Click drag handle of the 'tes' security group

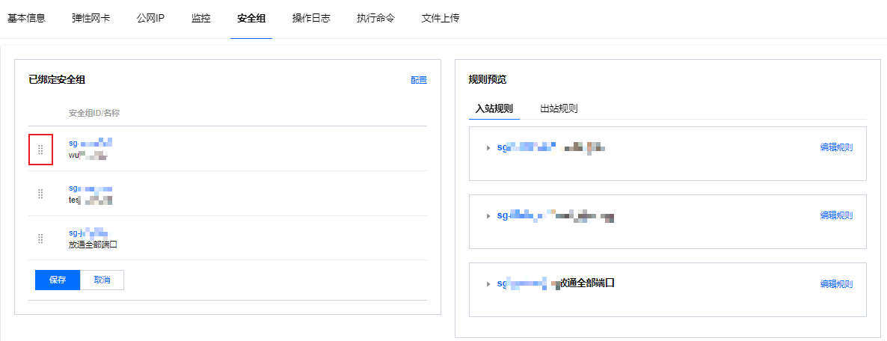point(40,194)
